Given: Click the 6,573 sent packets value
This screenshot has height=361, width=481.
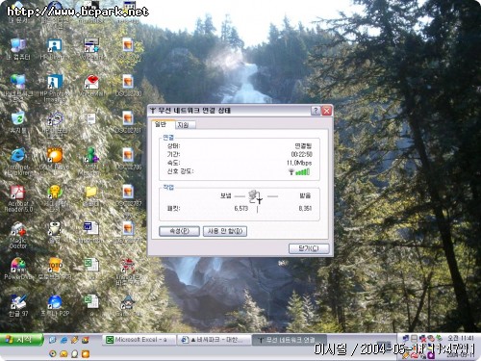Looking at the screenshot, I should (x=241, y=209).
